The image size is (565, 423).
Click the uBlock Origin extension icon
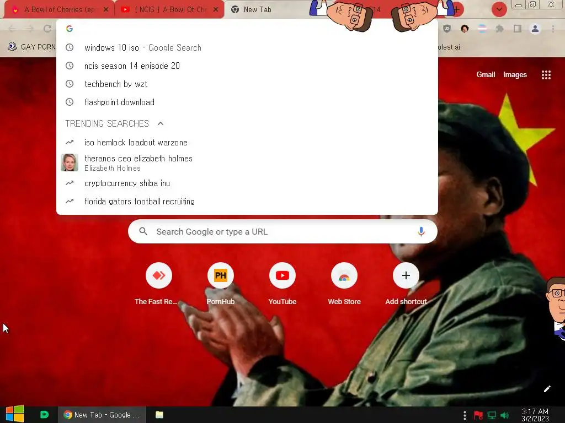click(x=447, y=29)
